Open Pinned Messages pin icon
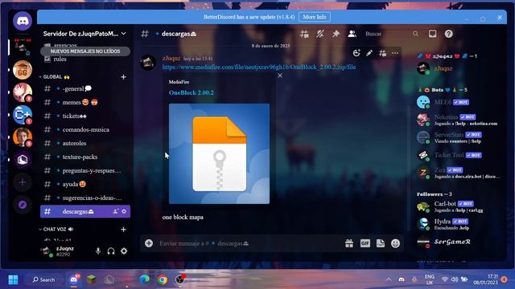 (x=336, y=34)
